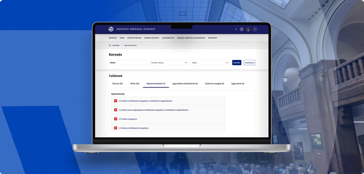
Task: Switch to Összes (26) tab
Action: pyautogui.click(x=118, y=84)
